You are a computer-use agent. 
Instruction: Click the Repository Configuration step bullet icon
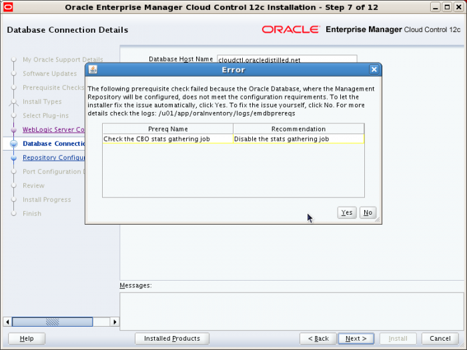(x=14, y=158)
